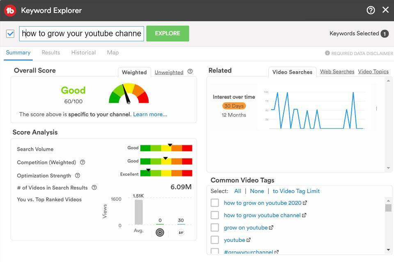Screen dimensions: 394x262
Task: Check the 'grow on youtube' tag checkbox
Action: [x=215, y=227]
